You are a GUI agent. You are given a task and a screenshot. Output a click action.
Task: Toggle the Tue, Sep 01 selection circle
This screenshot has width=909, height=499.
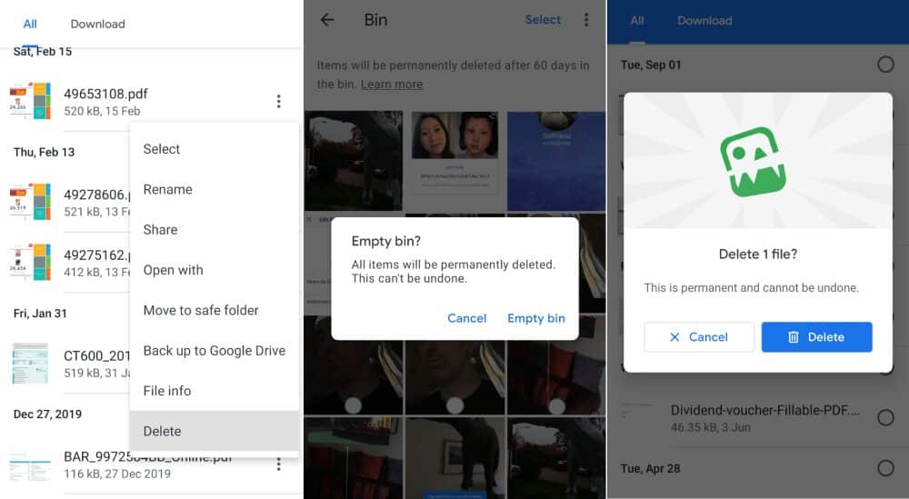(885, 65)
